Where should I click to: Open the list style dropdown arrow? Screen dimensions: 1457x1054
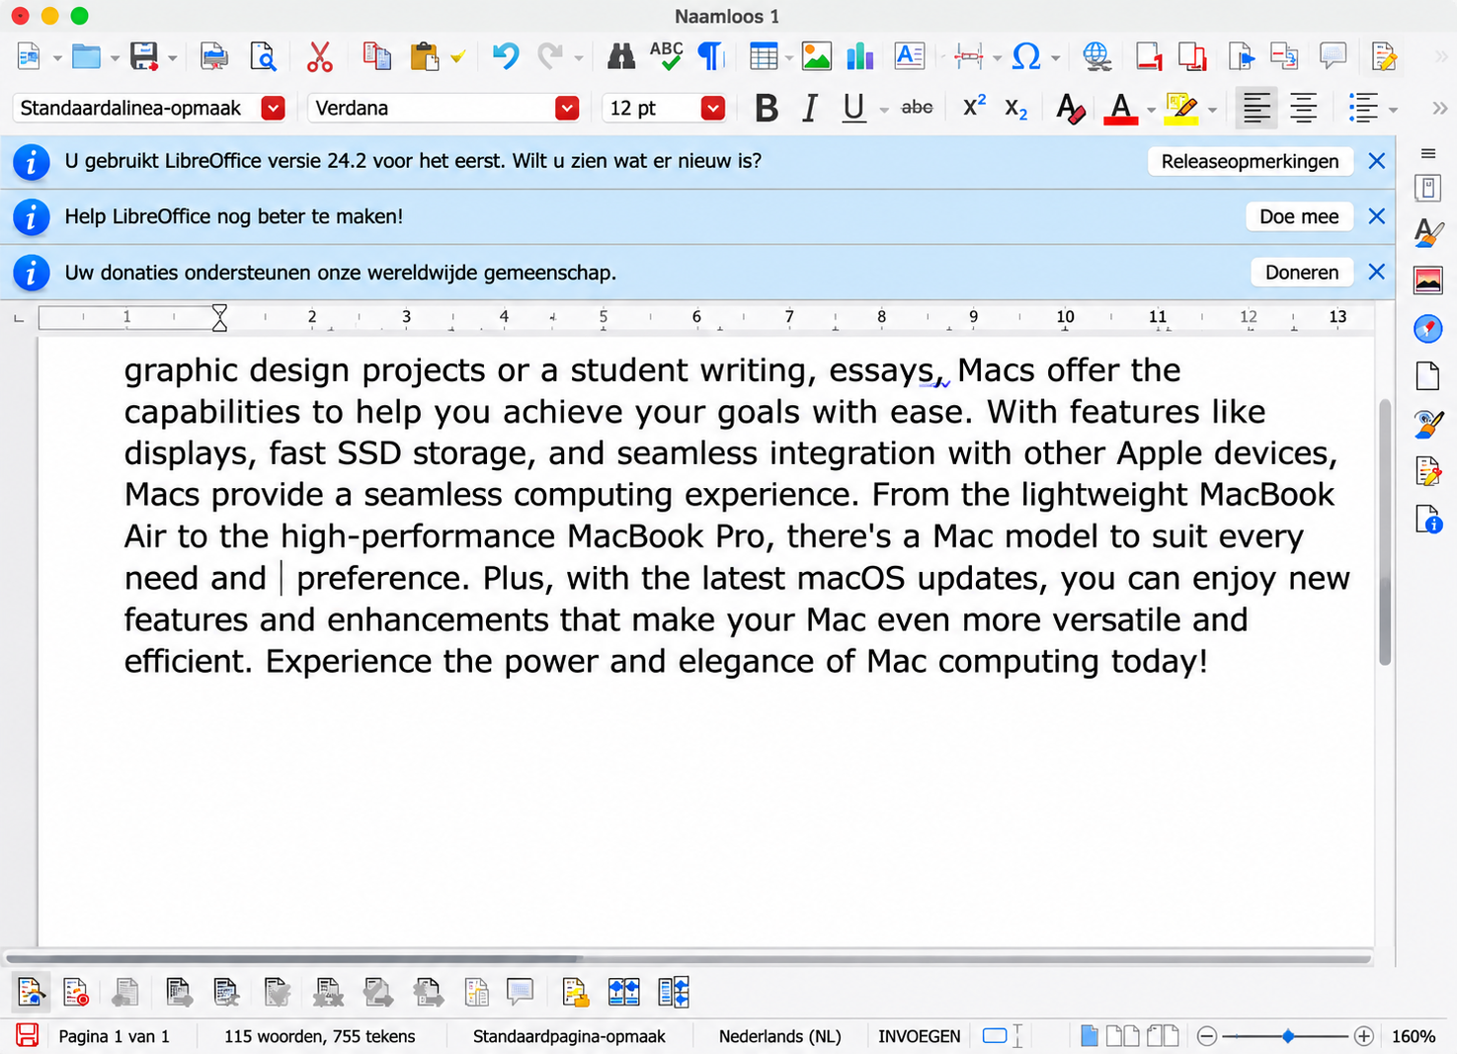1393,110
